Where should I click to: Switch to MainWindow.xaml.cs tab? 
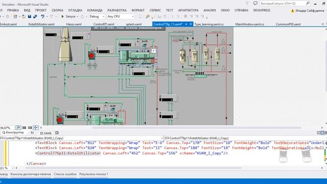tap(250, 24)
